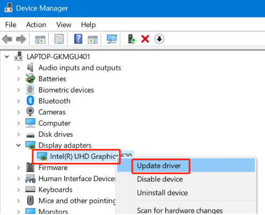Click the blue Help question mark icon

click(78, 39)
